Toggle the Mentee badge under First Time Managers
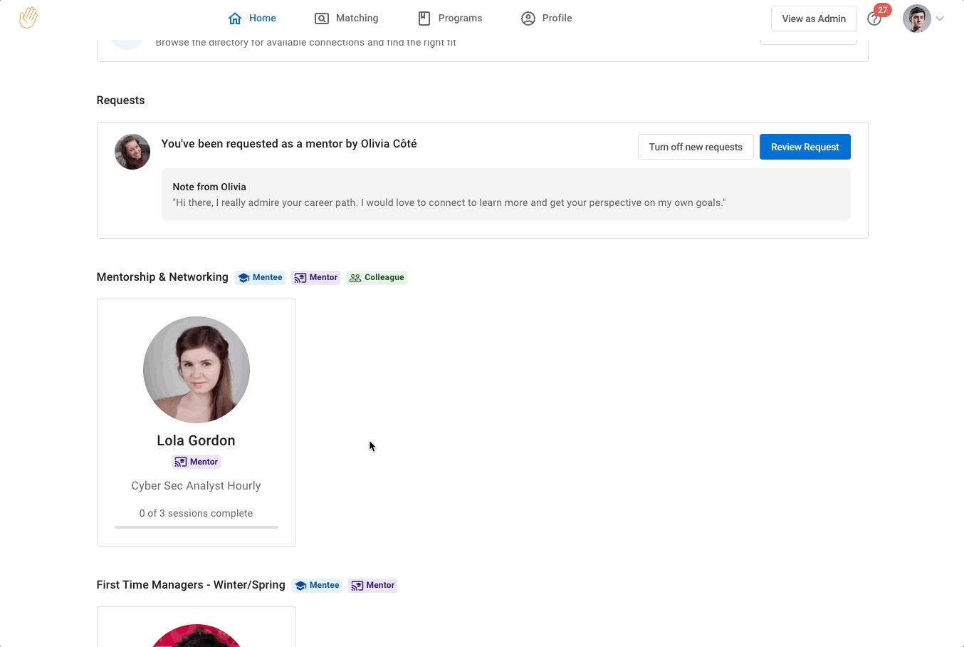 pos(317,585)
